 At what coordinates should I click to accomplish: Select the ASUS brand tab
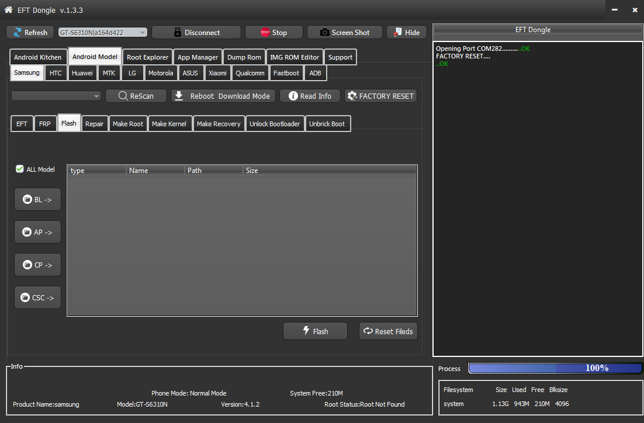coord(190,73)
